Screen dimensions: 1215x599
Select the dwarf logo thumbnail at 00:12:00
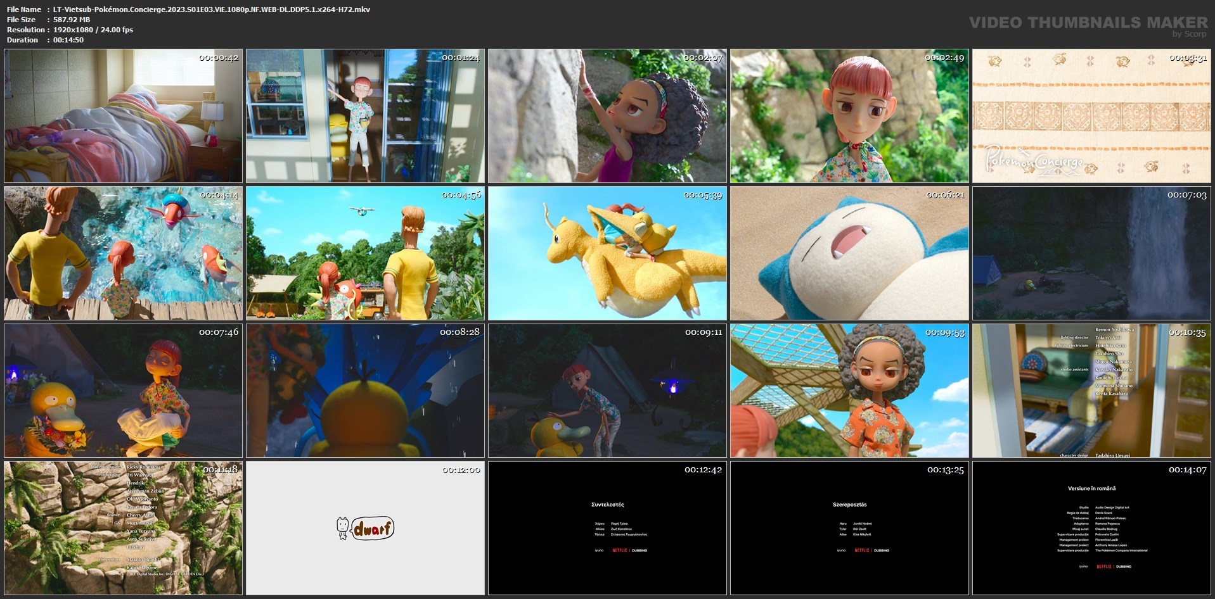click(366, 528)
